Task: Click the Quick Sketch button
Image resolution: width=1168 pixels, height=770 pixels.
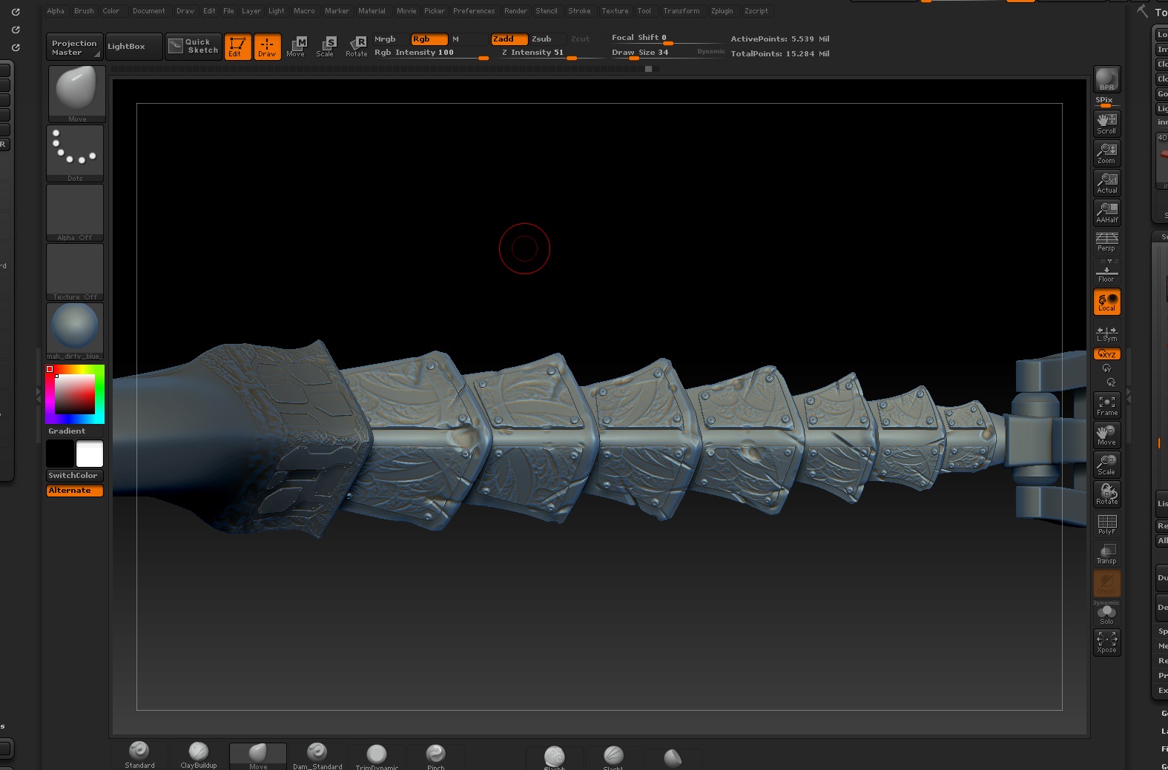Action: [x=194, y=47]
